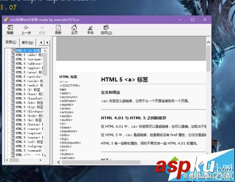Open the 主页 (Home) toolbar icon
The image size is (235, 182).
pyautogui.click(x=74, y=30)
